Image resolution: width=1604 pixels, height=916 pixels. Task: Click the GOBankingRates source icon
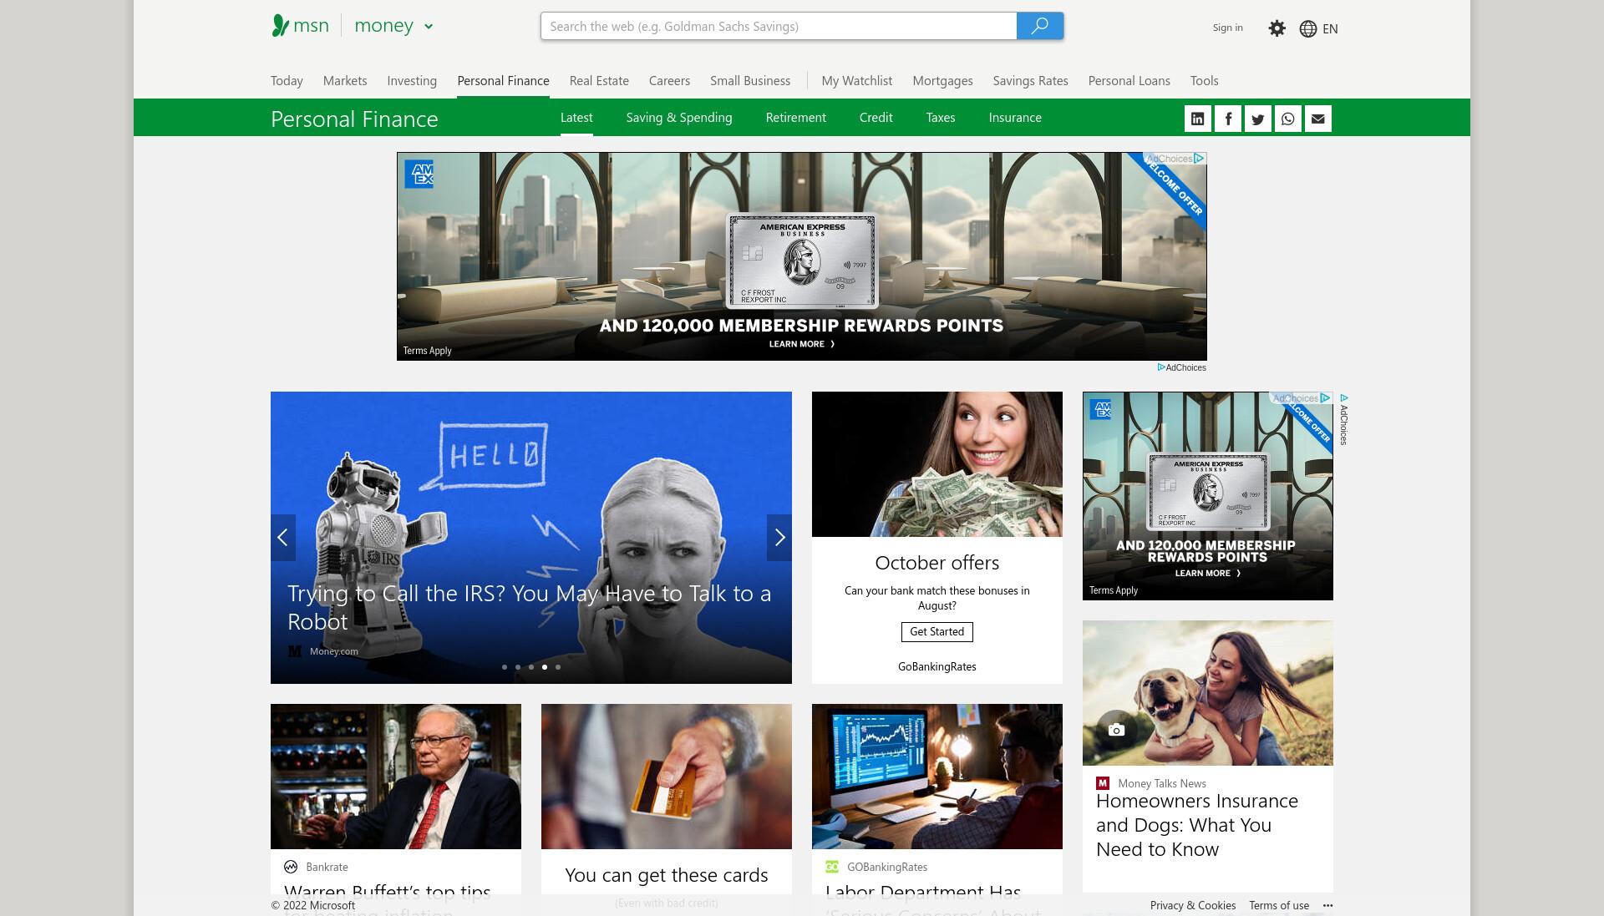coord(831,867)
